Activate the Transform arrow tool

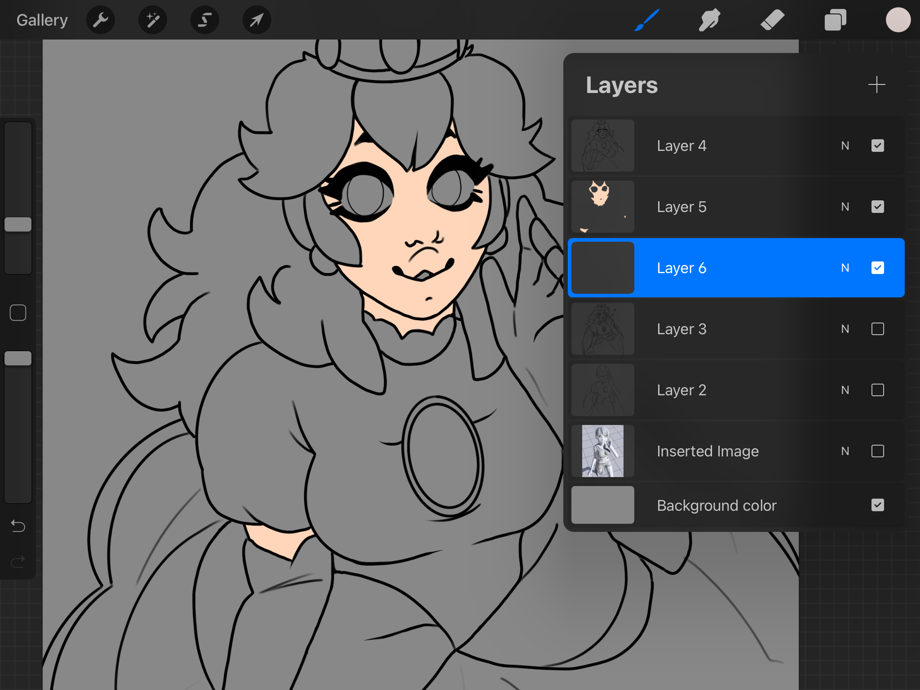pyautogui.click(x=257, y=20)
